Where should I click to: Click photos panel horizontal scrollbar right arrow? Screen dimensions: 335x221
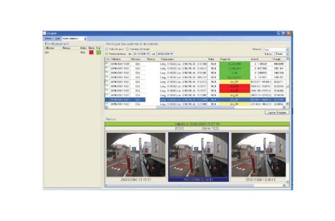click(284, 185)
